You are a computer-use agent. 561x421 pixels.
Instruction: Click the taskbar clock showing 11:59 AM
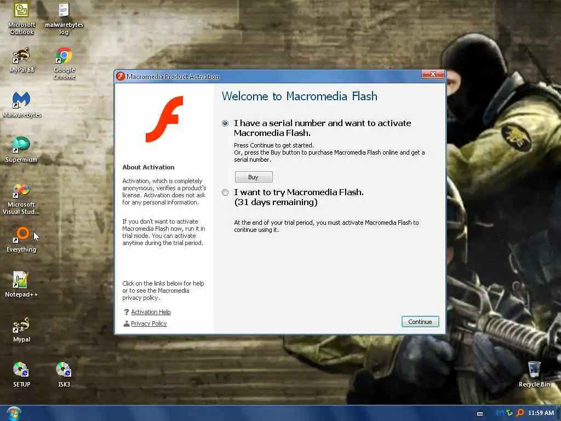pos(541,413)
